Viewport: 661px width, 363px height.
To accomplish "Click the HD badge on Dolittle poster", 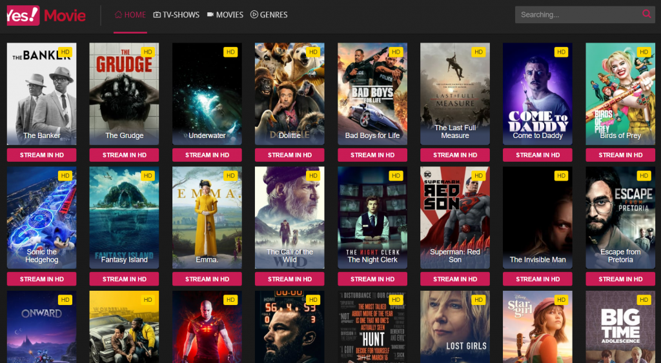I will pos(313,52).
